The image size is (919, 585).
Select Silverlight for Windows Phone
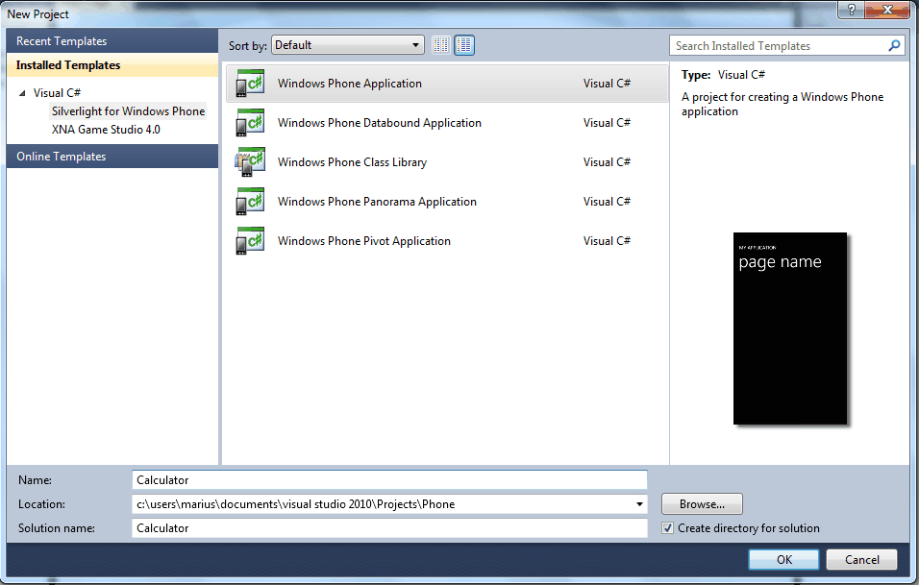point(128,110)
